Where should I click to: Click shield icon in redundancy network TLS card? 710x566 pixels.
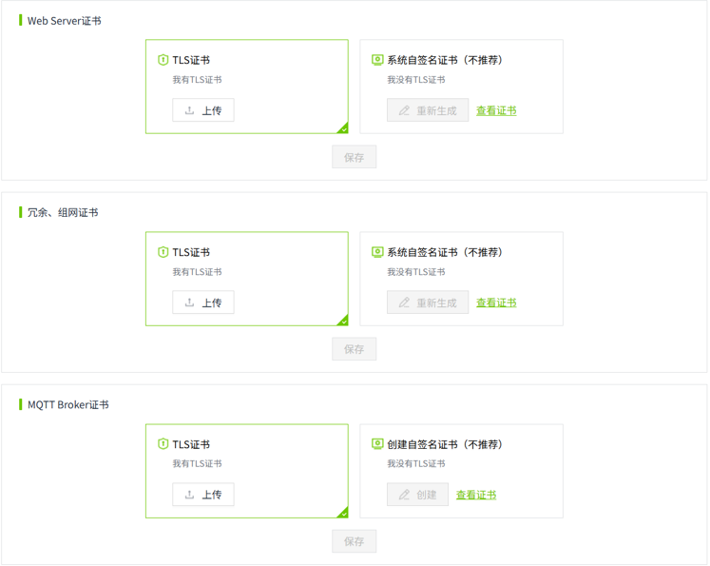click(163, 252)
